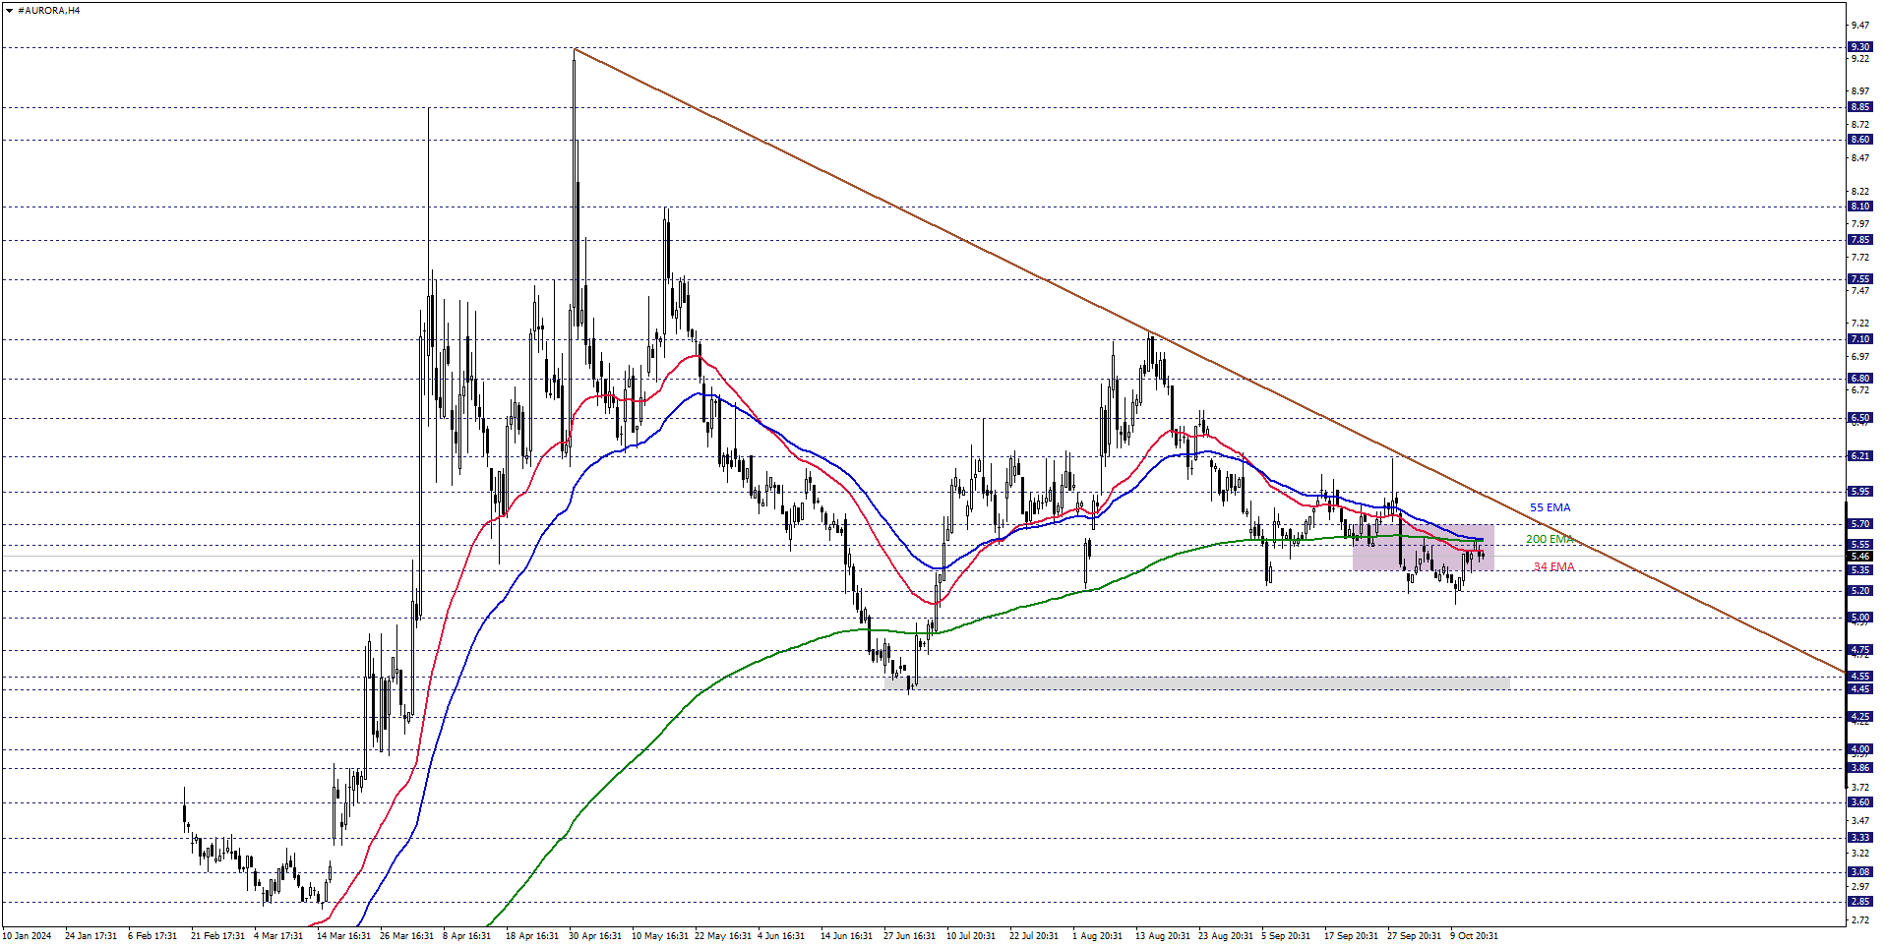Click the 5.00 price level label
1885x947 pixels.
pyautogui.click(x=1859, y=618)
